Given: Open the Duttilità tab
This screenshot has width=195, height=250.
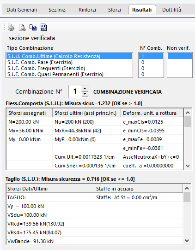Looking at the screenshot, I should pos(171,10).
